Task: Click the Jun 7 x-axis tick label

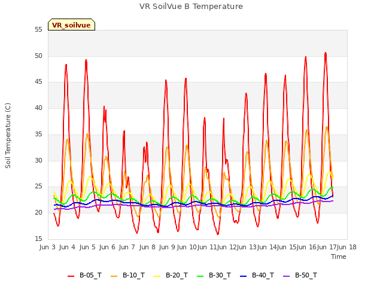Action: 127,247
